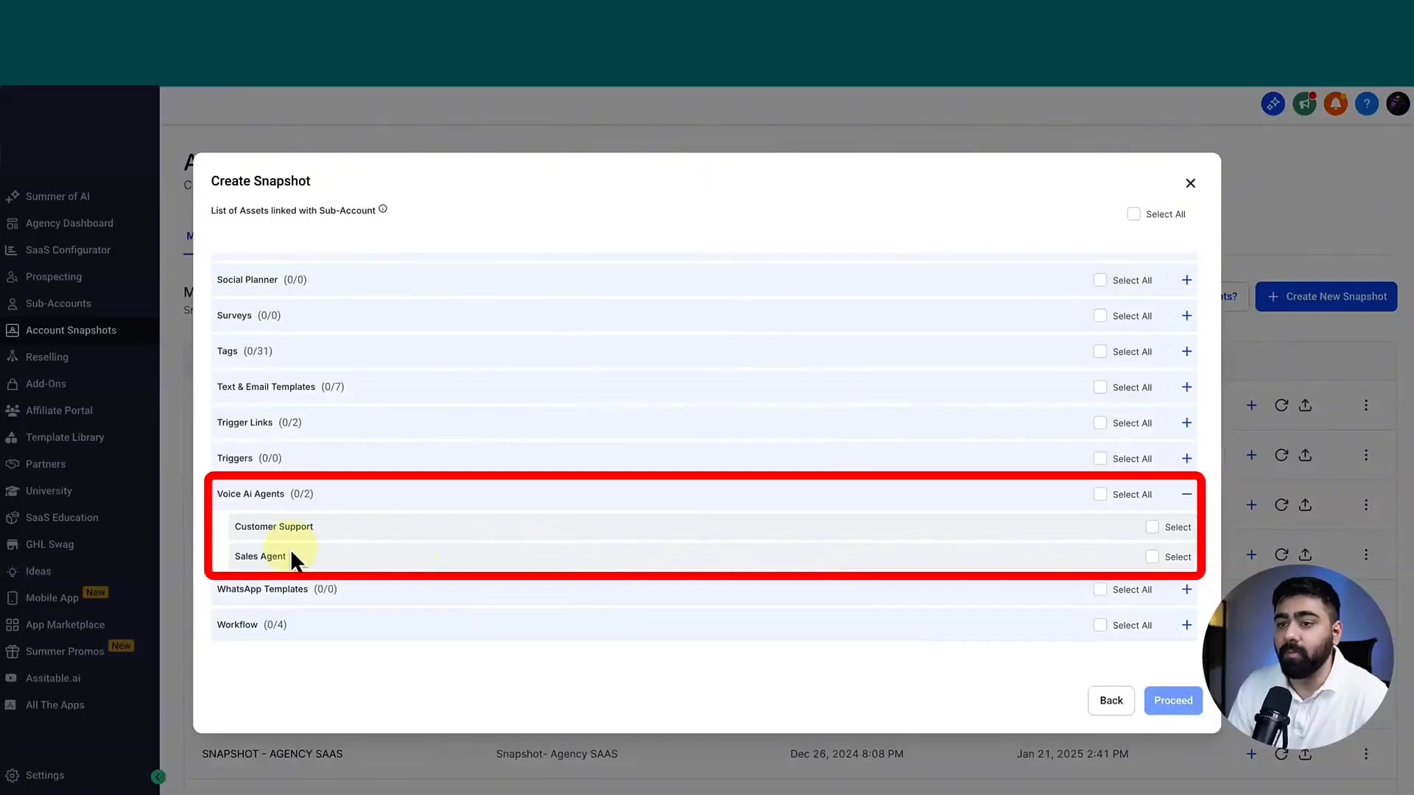Collapse the sidebar with green arrow

point(158,777)
